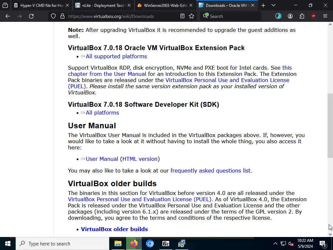Select the Downloads – Oracle VM tab
The height and width of the screenshot is (250, 333).
[226, 5]
